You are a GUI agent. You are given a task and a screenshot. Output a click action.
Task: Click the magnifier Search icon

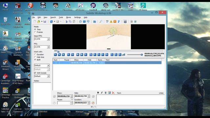tap(101, 22)
